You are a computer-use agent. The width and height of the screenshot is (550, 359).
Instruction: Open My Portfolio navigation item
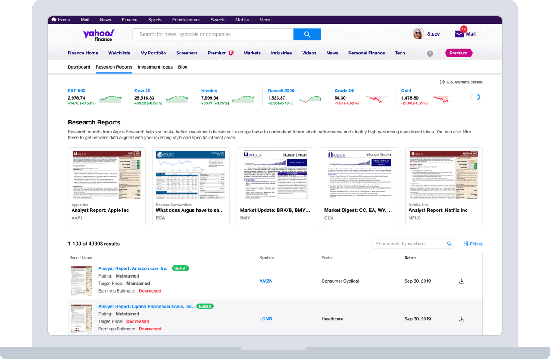pyautogui.click(x=153, y=53)
